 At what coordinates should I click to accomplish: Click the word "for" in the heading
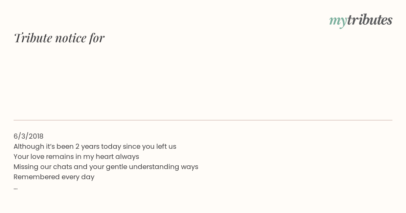[x=97, y=38]
